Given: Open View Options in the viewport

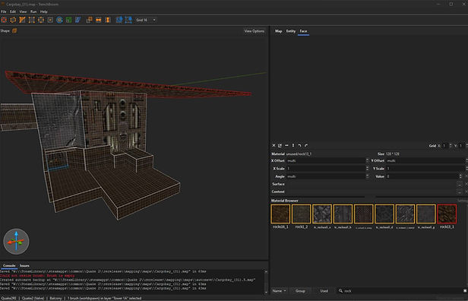Looking at the screenshot, I should tap(255, 31).
